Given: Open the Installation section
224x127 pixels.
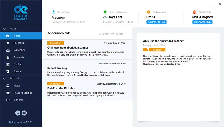Looking at the screenshot, I should (x=21, y=50).
